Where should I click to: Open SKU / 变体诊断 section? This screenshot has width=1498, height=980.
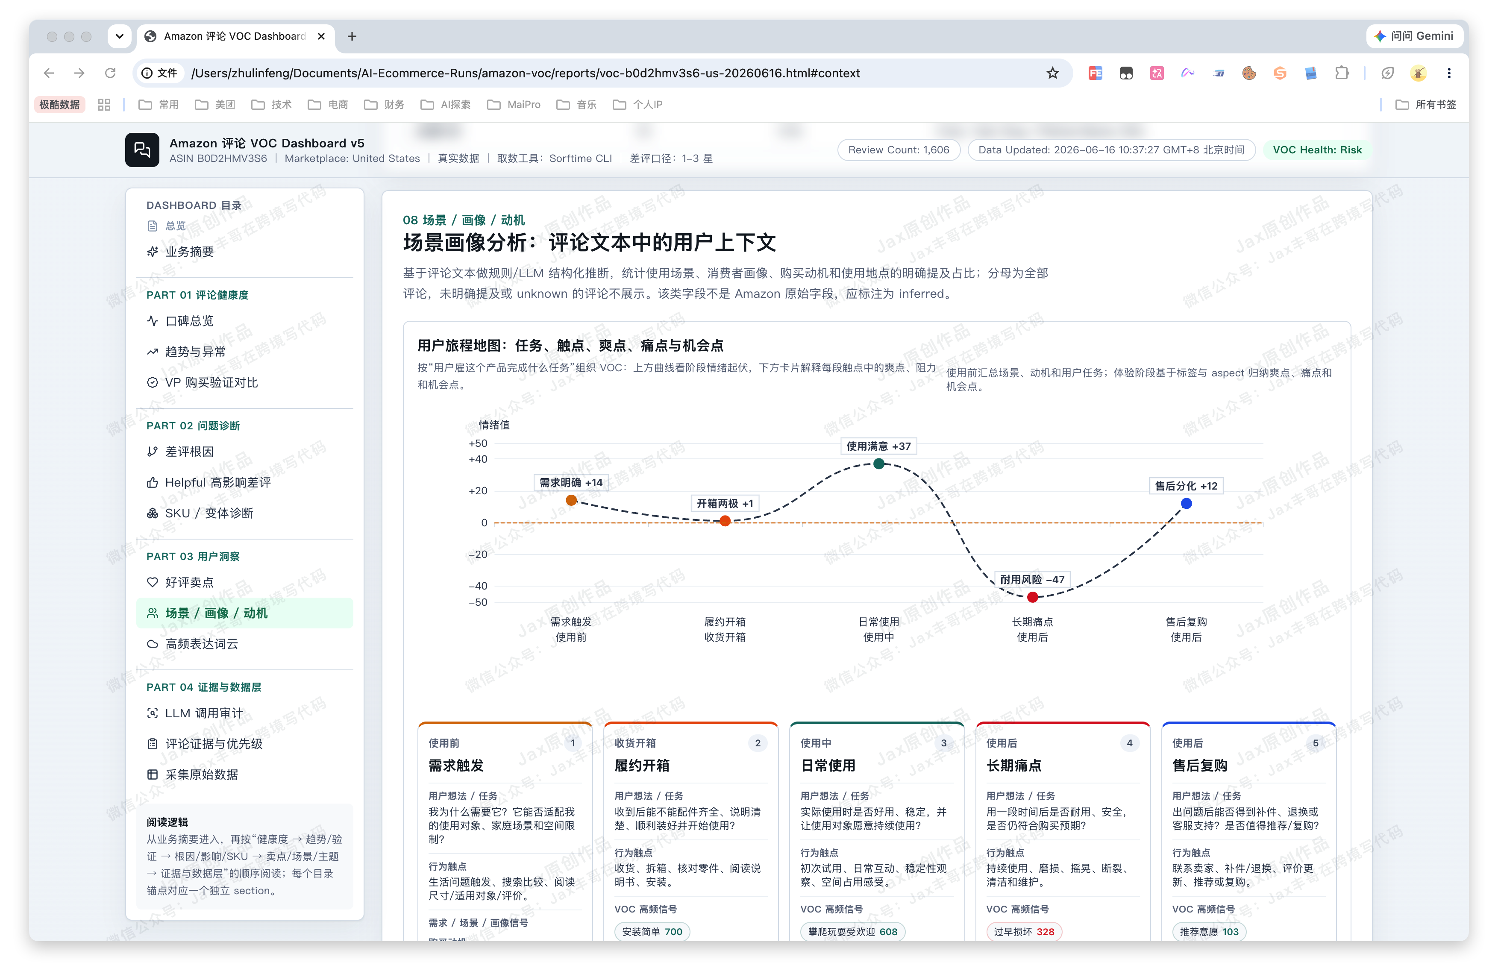tap(244, 513)
